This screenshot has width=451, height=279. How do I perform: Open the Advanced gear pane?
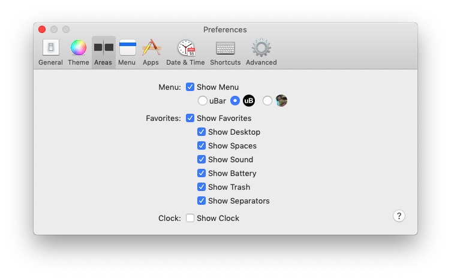261,53
